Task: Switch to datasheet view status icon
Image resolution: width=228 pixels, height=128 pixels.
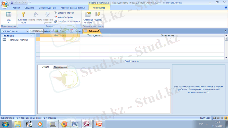Action: [215, 118]
